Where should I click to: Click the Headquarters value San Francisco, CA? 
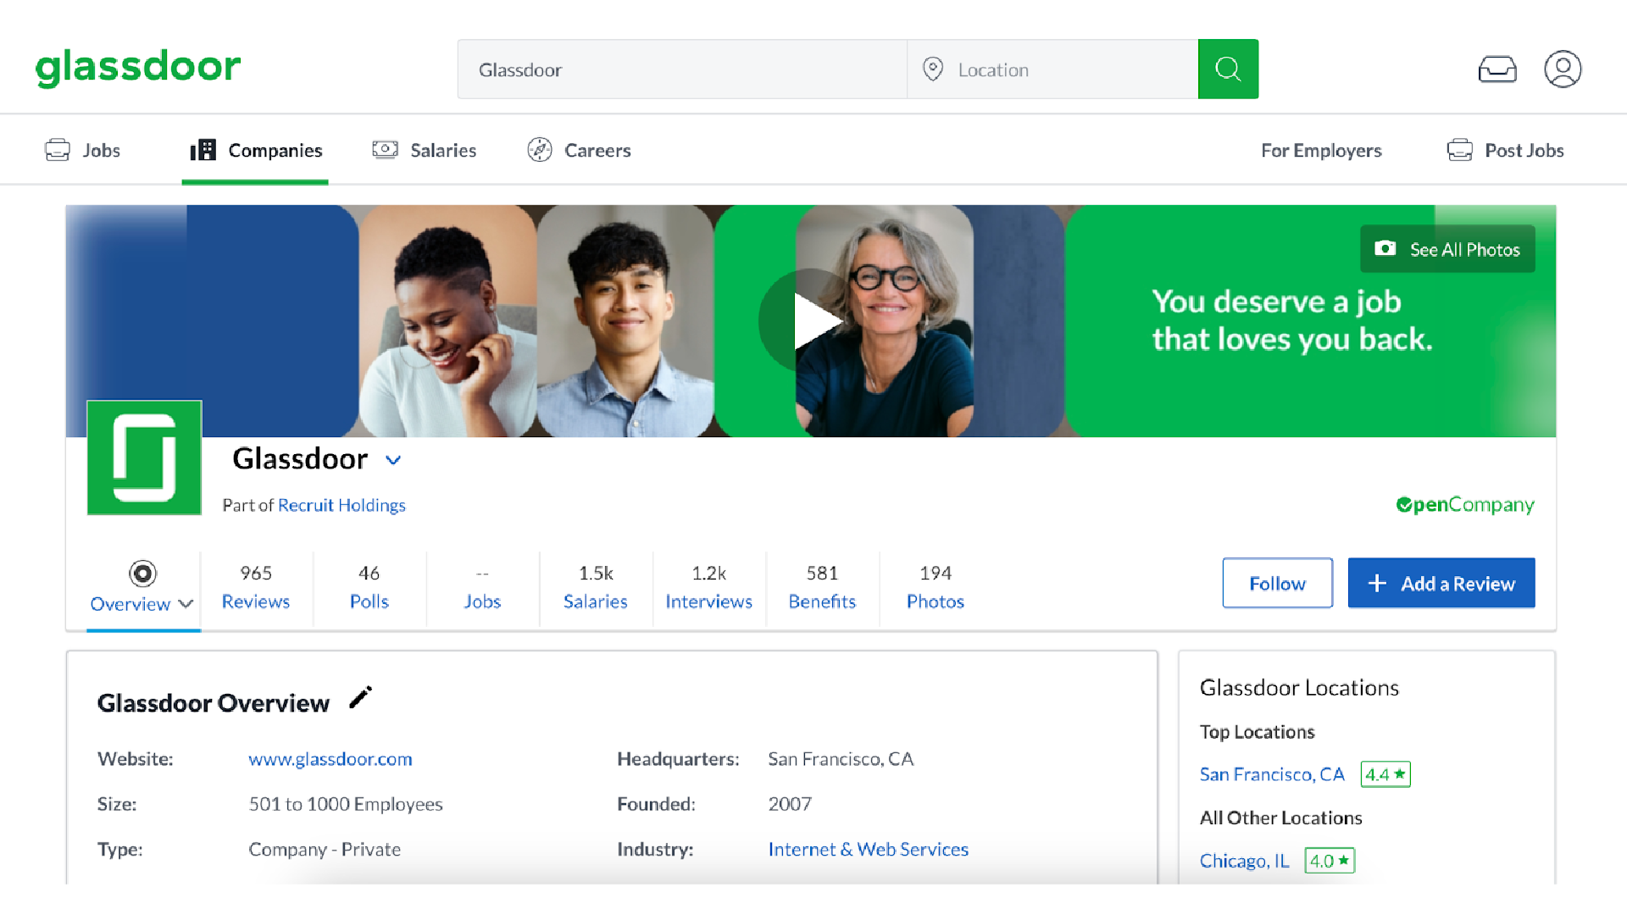coord(841,759)
